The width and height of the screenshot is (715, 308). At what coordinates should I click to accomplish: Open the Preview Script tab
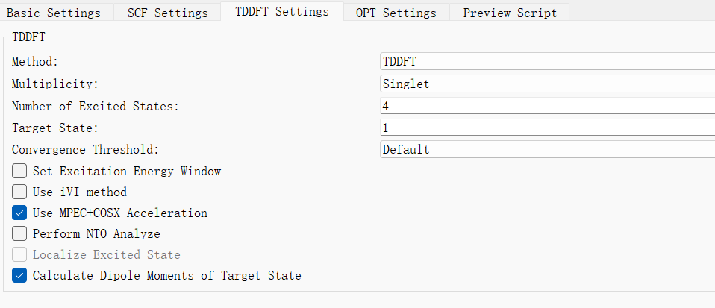coord(510,13)
